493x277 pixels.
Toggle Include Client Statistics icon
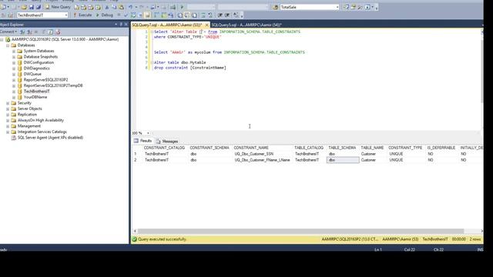(170, 15)
